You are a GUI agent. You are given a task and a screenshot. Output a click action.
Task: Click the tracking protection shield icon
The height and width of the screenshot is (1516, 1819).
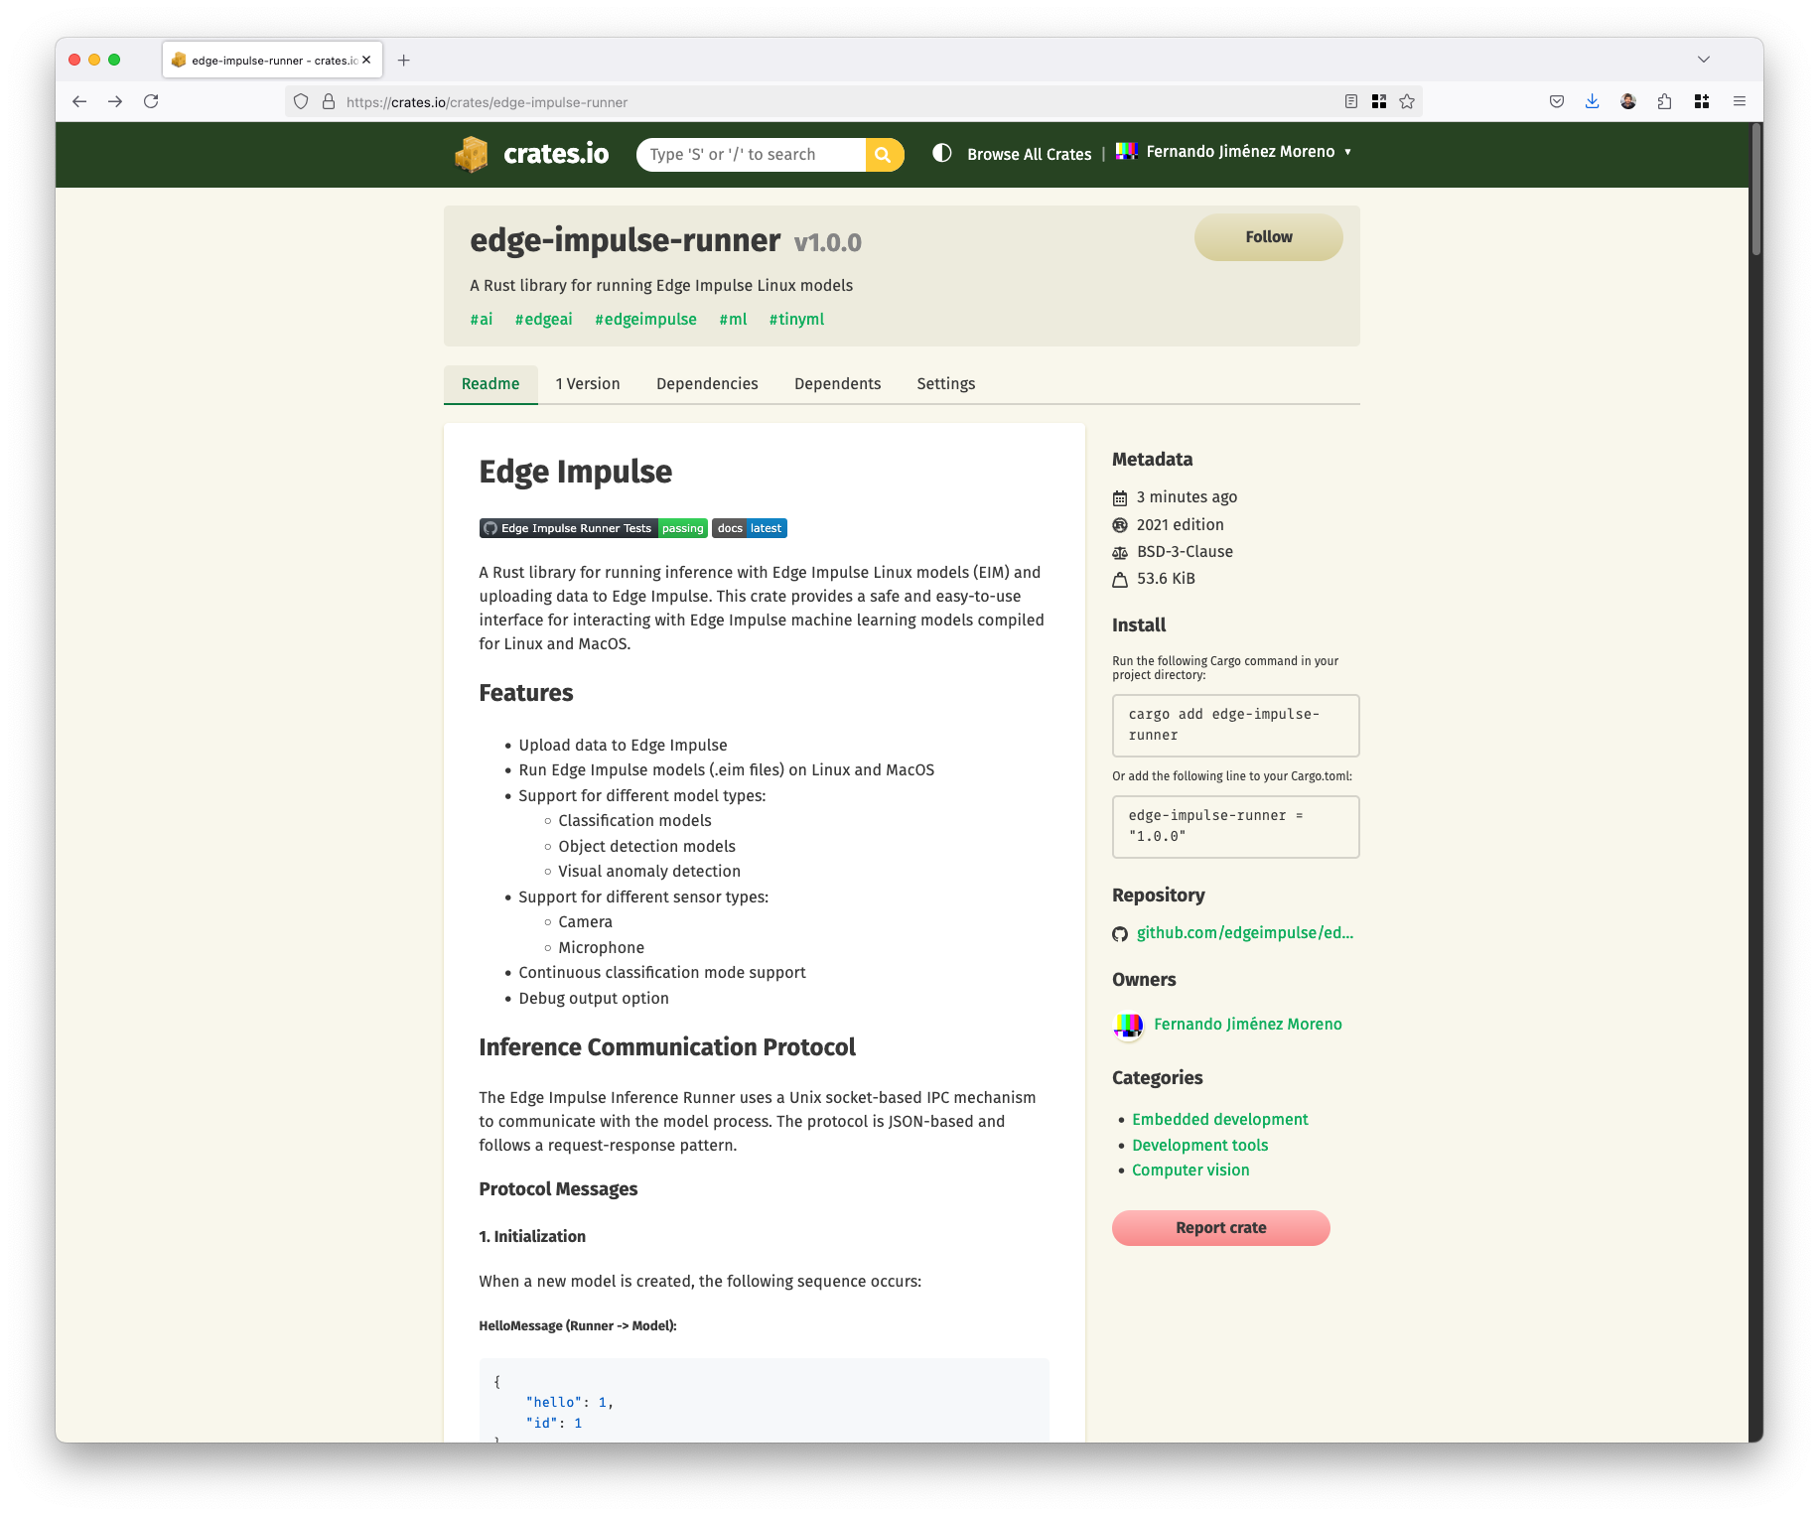pyautogui.click(x=301, y=101)
